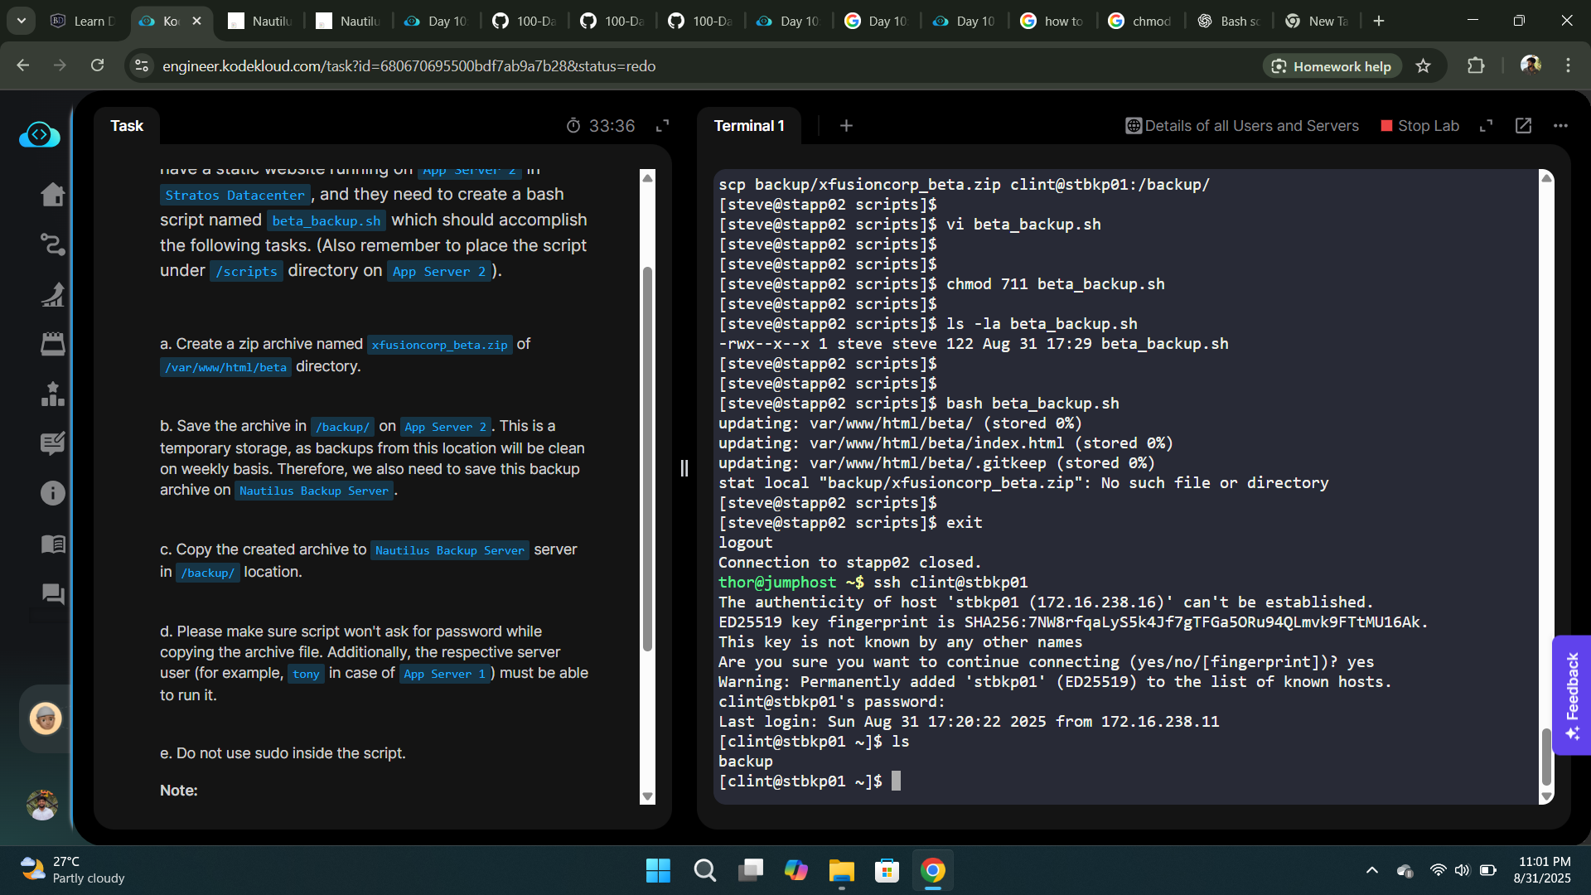1591x895 pixels.
Task: Click the 'xfusioncorp_beta.zip' code label
Action: point(439,345)
